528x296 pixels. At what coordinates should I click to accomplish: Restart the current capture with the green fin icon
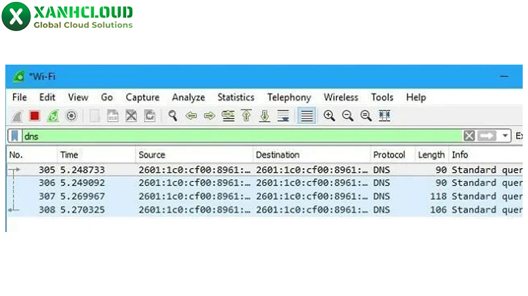53,116
